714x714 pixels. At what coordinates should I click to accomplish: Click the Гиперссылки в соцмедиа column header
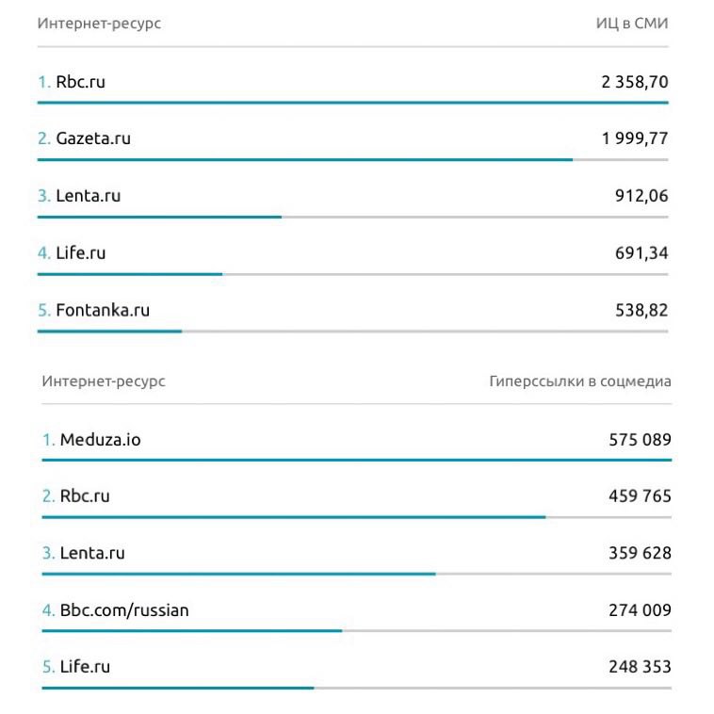pyautogui.click(x=580, y=381)
